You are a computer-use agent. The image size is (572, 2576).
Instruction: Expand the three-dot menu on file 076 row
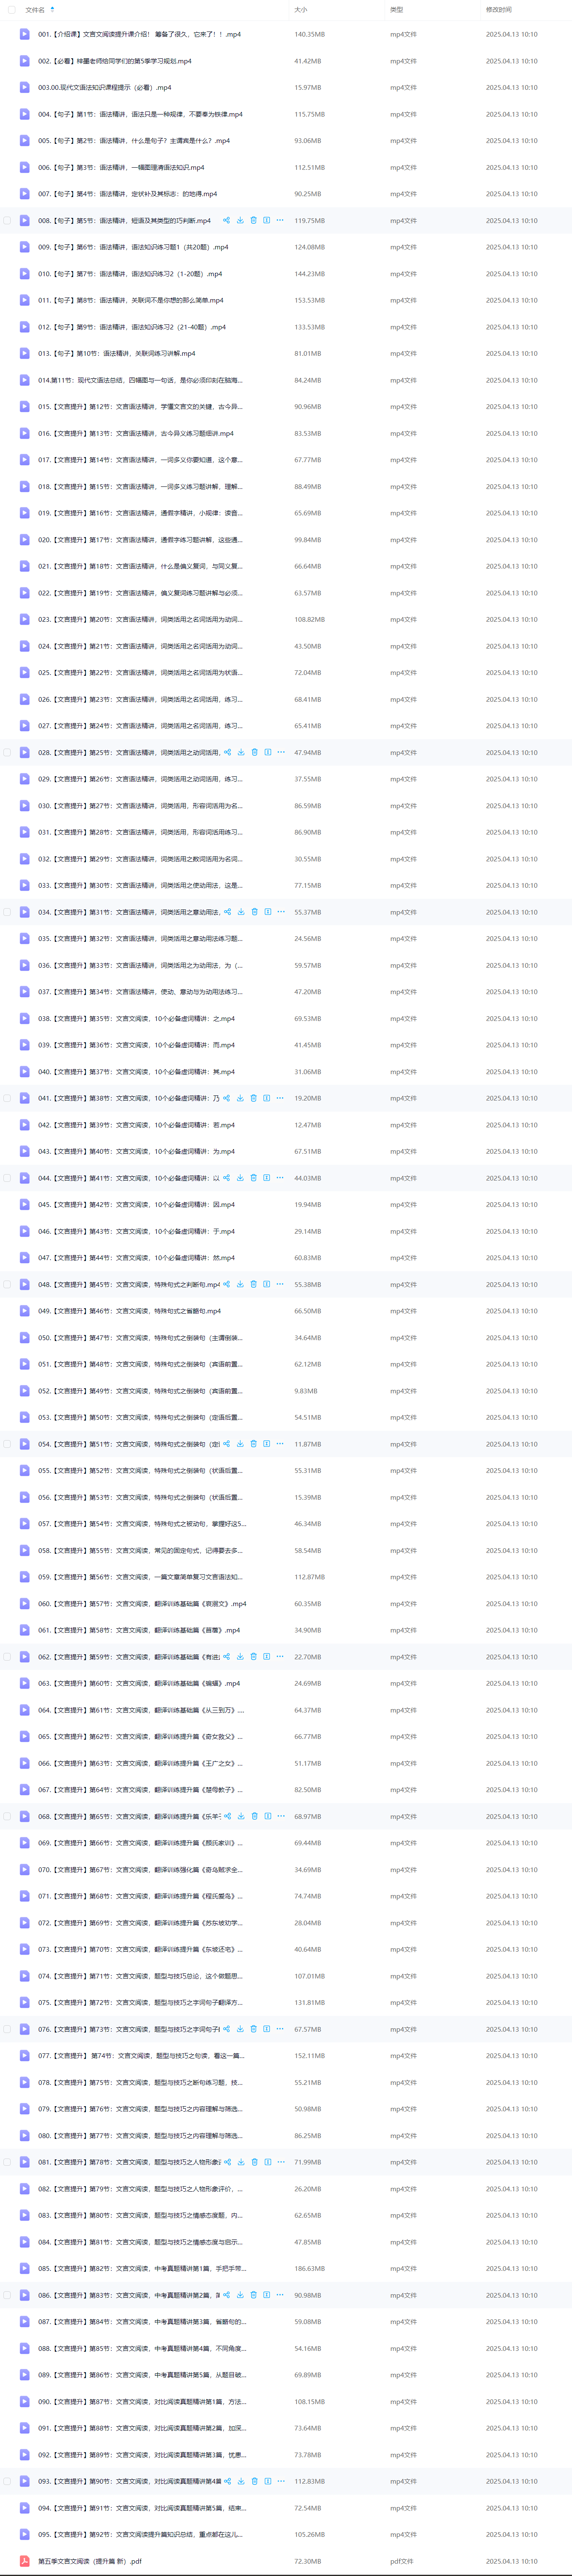280,2029
